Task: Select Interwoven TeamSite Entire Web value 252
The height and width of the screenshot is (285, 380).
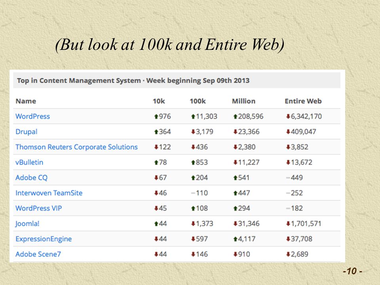Action: (296, 193)
